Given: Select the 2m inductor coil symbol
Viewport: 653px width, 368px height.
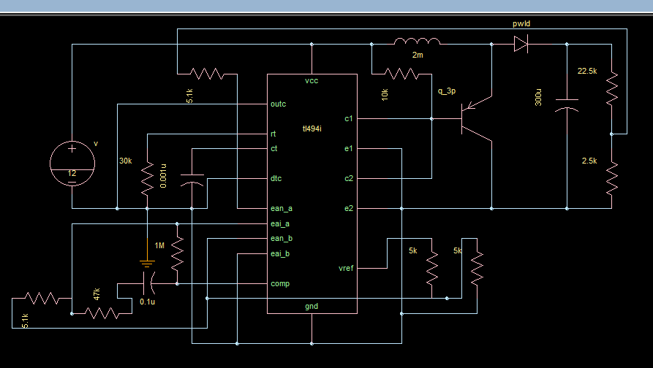Looking at the screenshot, I should click(x=417, y=41).
